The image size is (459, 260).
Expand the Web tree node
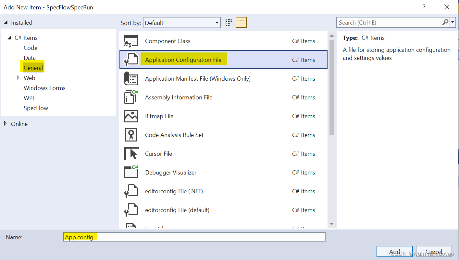(18, 78)
